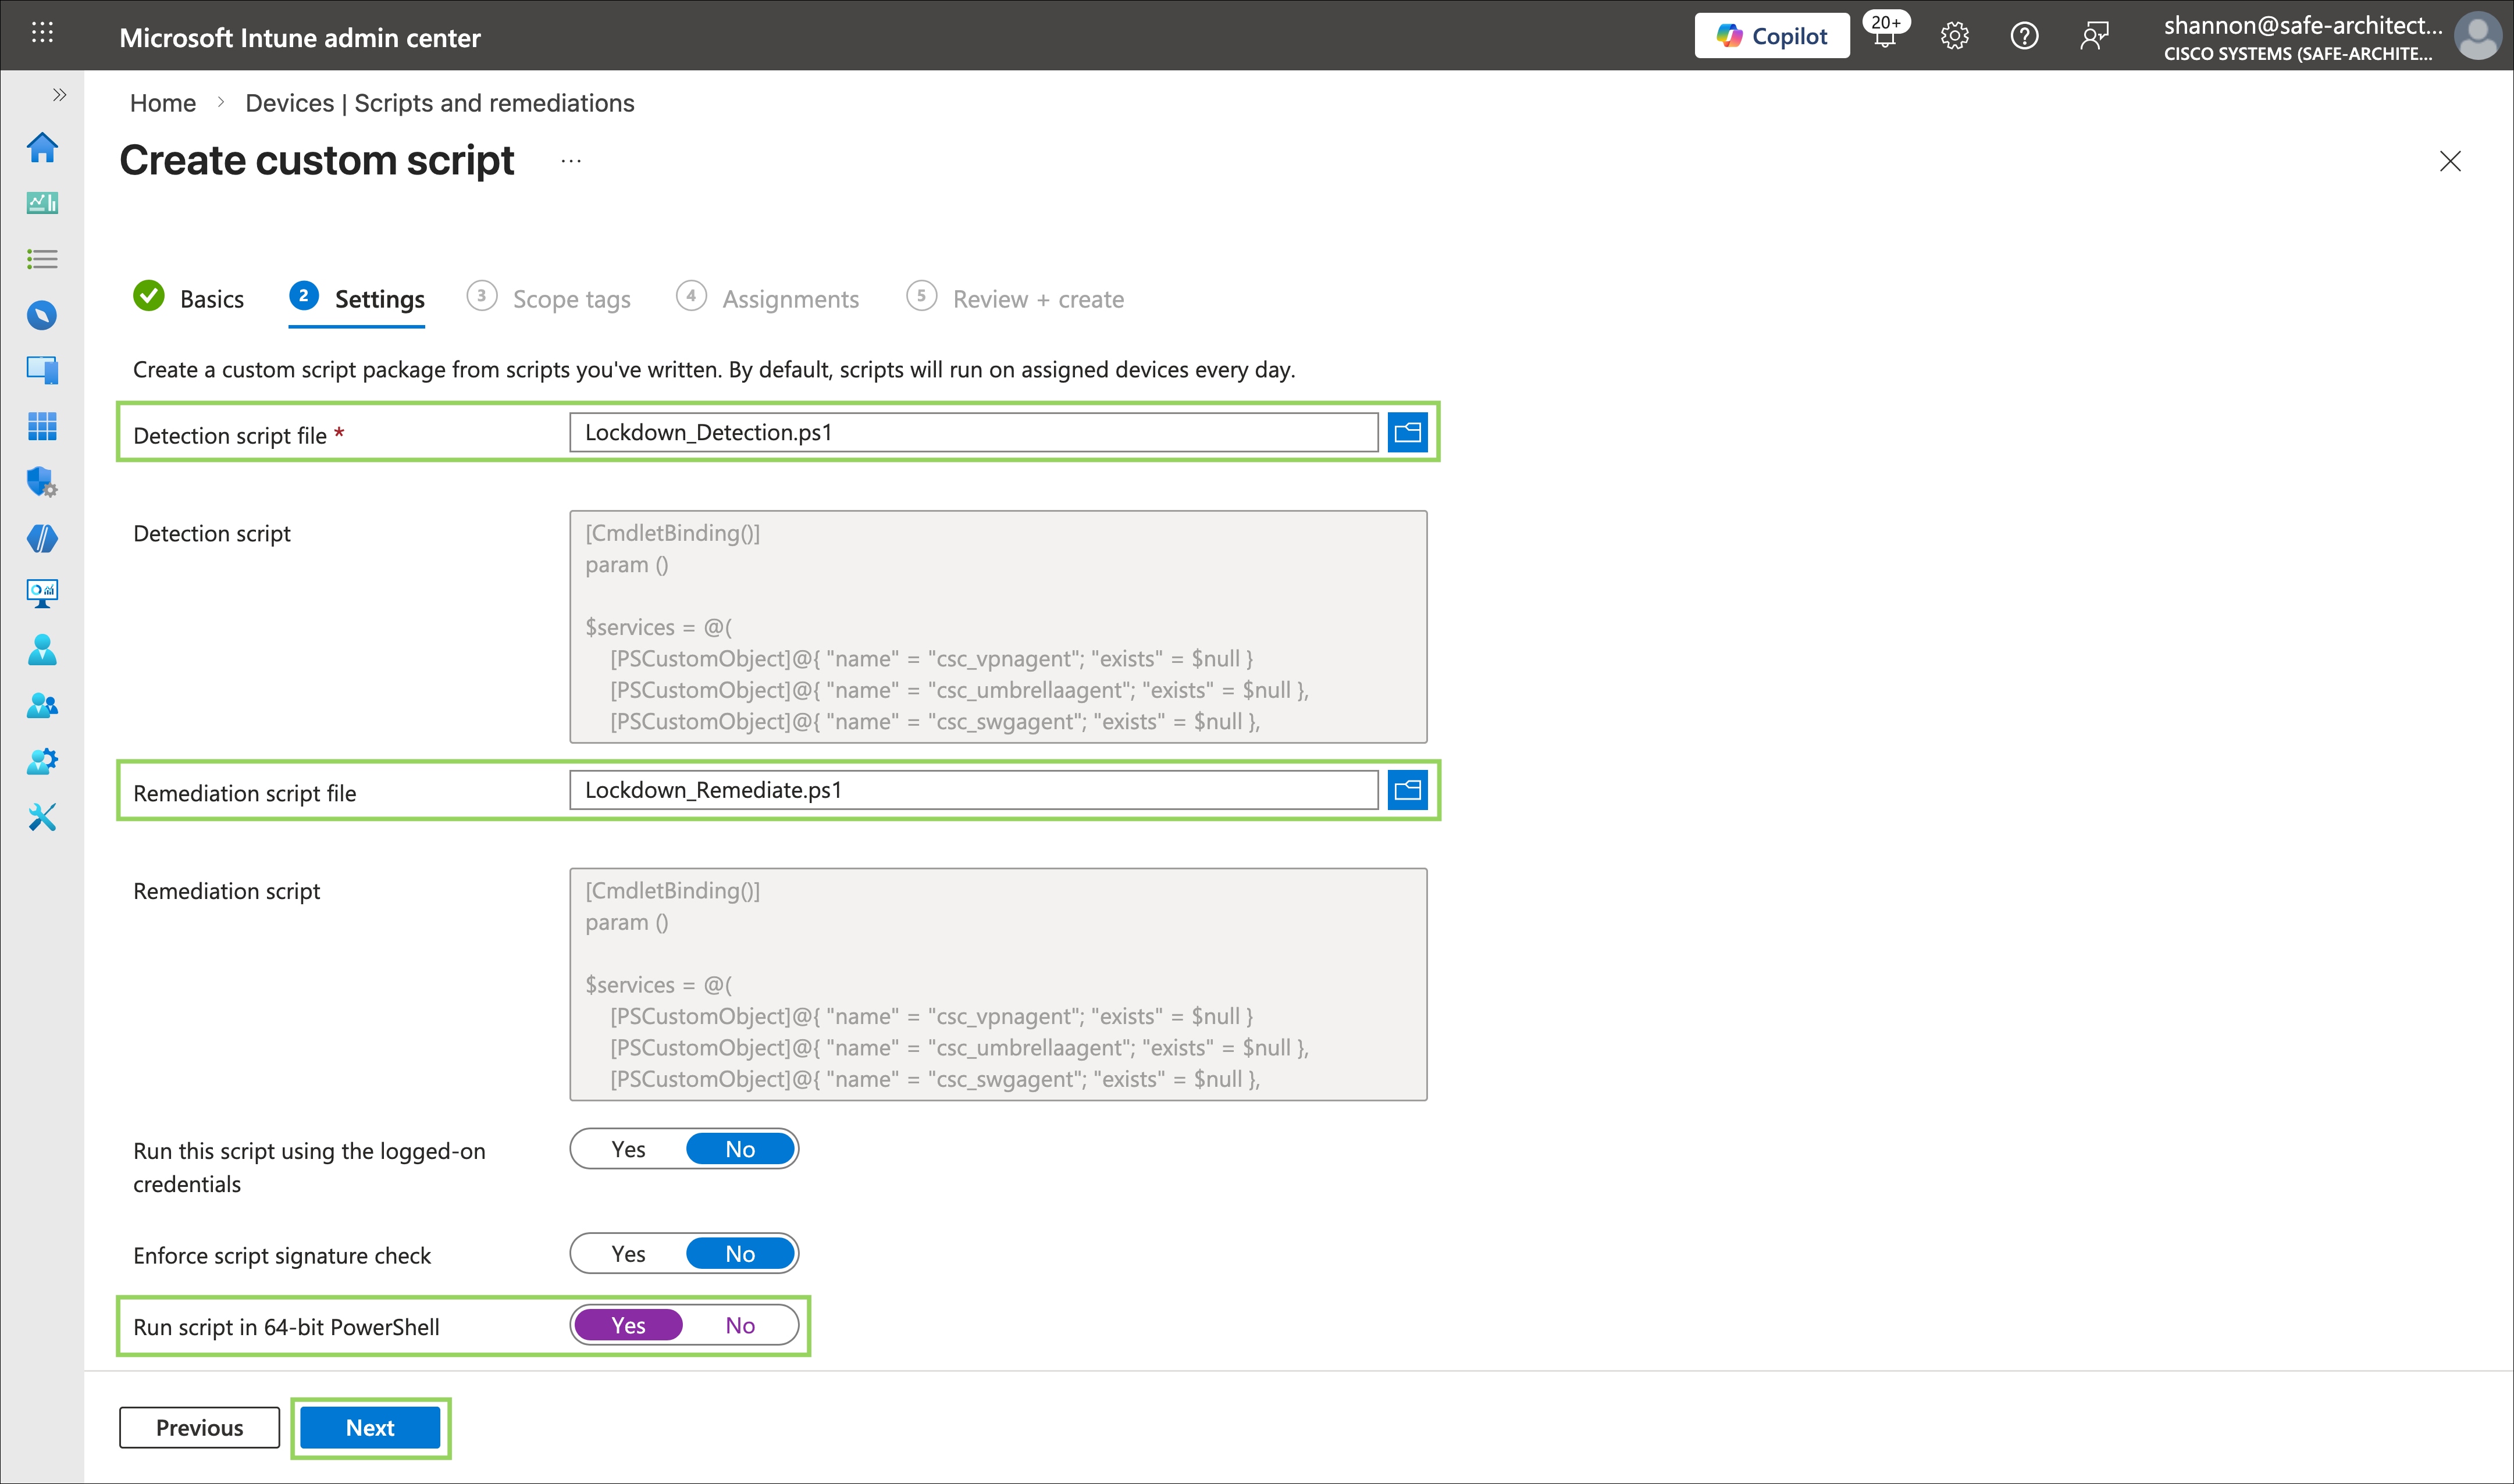Open the blue striped circle sidebar icon
The image size is (2514, 1484).
pyautogui.click(x=42, y=539)
